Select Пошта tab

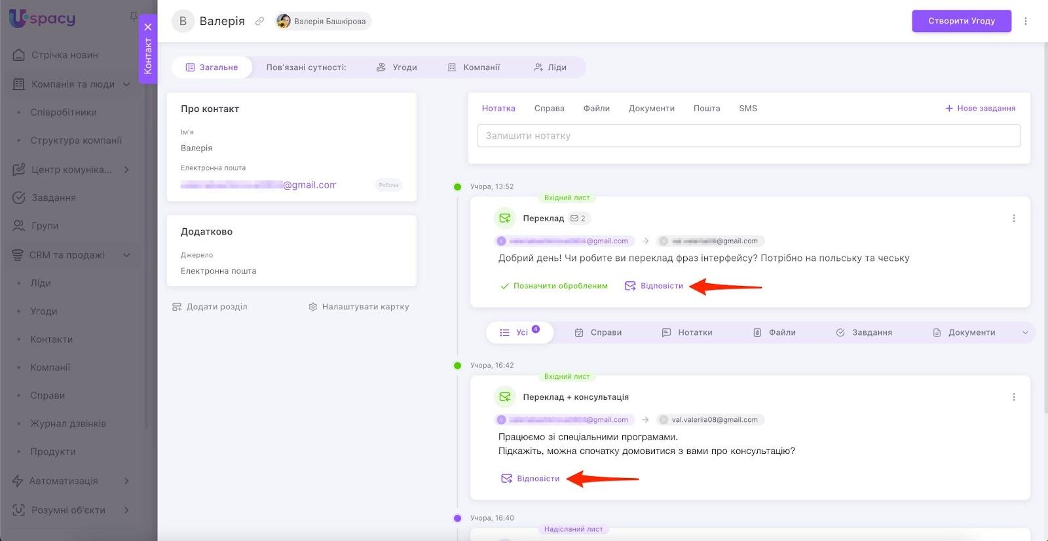click(707, 109)
